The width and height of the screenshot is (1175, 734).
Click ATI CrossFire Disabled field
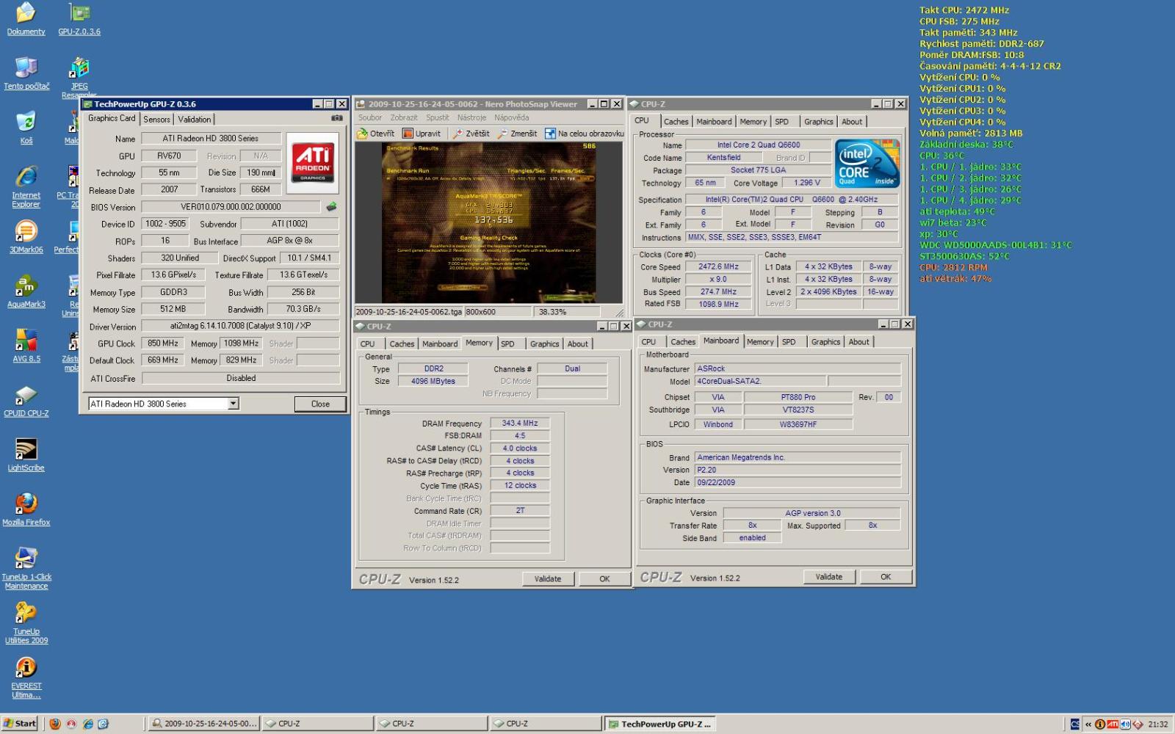241,378
